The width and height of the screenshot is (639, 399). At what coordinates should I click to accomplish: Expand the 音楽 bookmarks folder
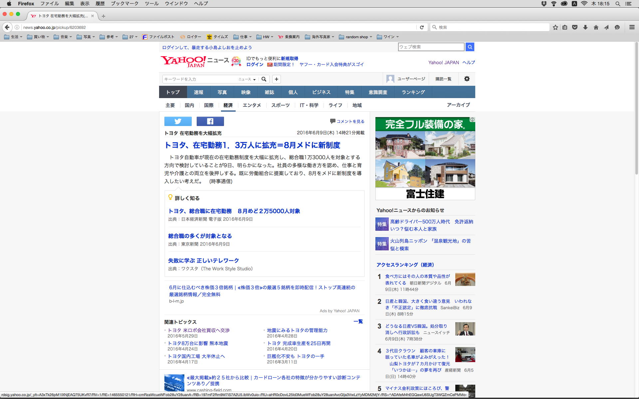click(63, 37)
